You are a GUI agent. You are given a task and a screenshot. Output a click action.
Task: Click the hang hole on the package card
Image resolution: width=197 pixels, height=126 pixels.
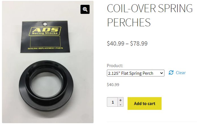click(x=45, y=24)
